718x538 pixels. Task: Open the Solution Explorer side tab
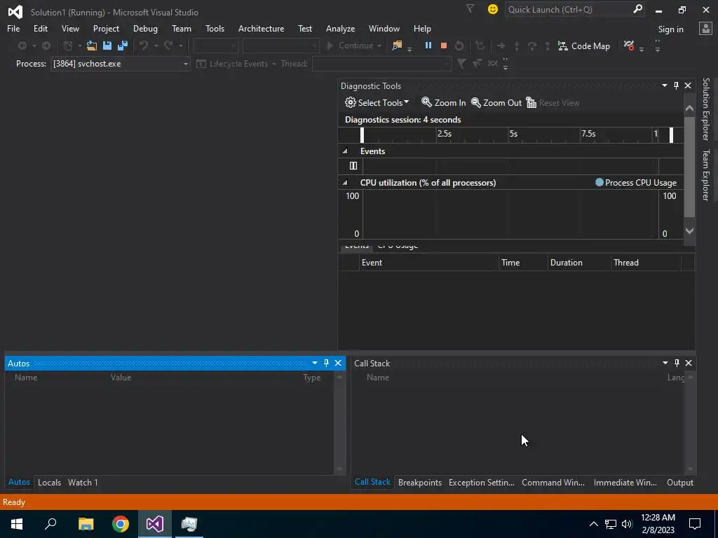pos(706,109)
